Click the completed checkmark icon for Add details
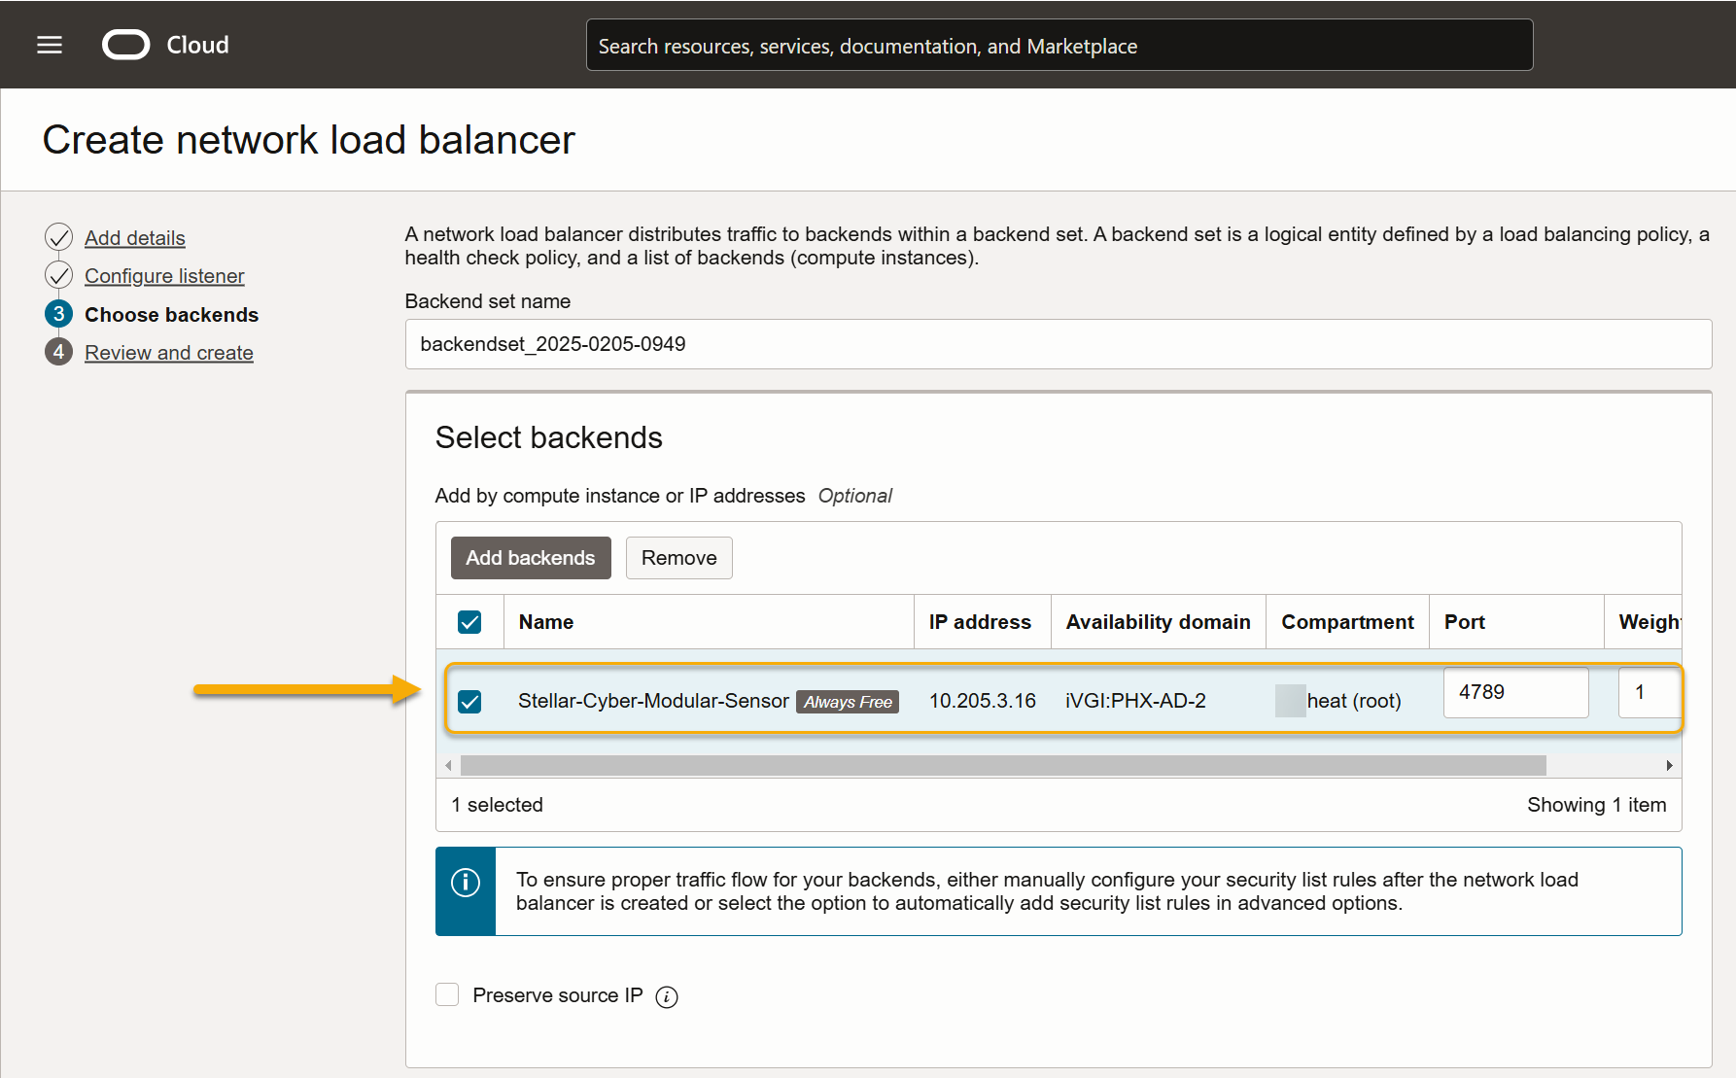 (58, 237)
